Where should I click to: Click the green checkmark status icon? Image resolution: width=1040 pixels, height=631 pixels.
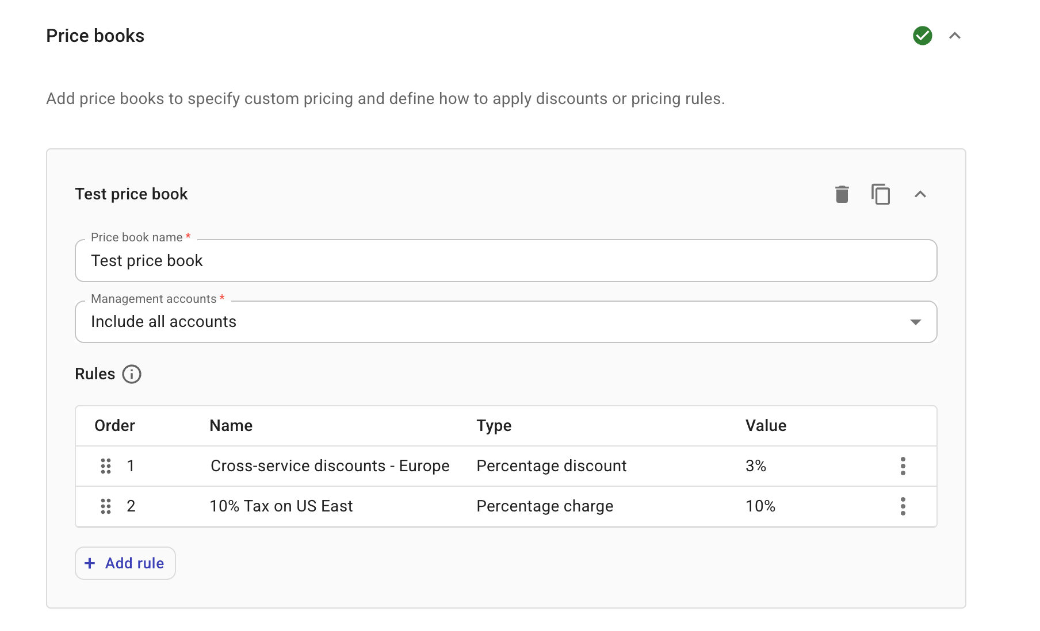(x=922, y=36)
